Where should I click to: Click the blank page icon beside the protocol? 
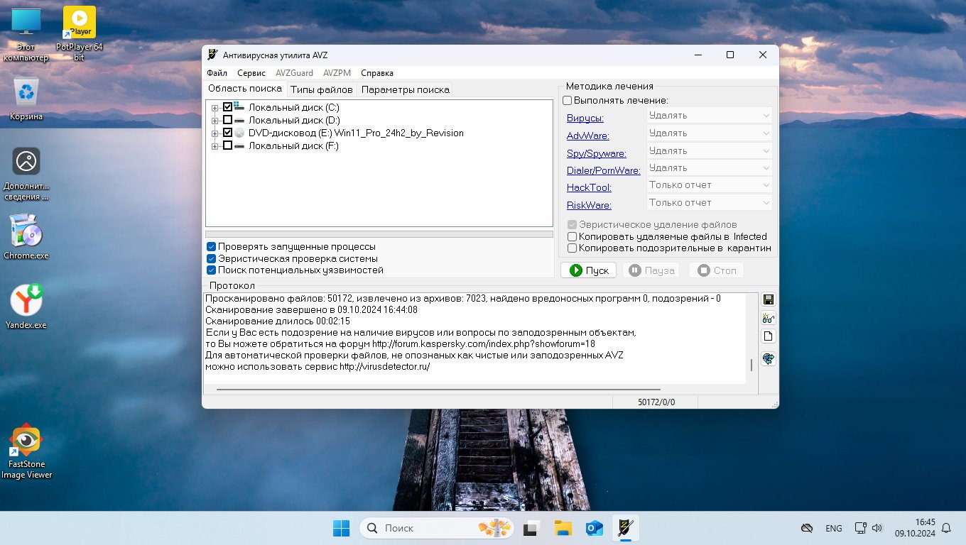[x=768, y=336]
